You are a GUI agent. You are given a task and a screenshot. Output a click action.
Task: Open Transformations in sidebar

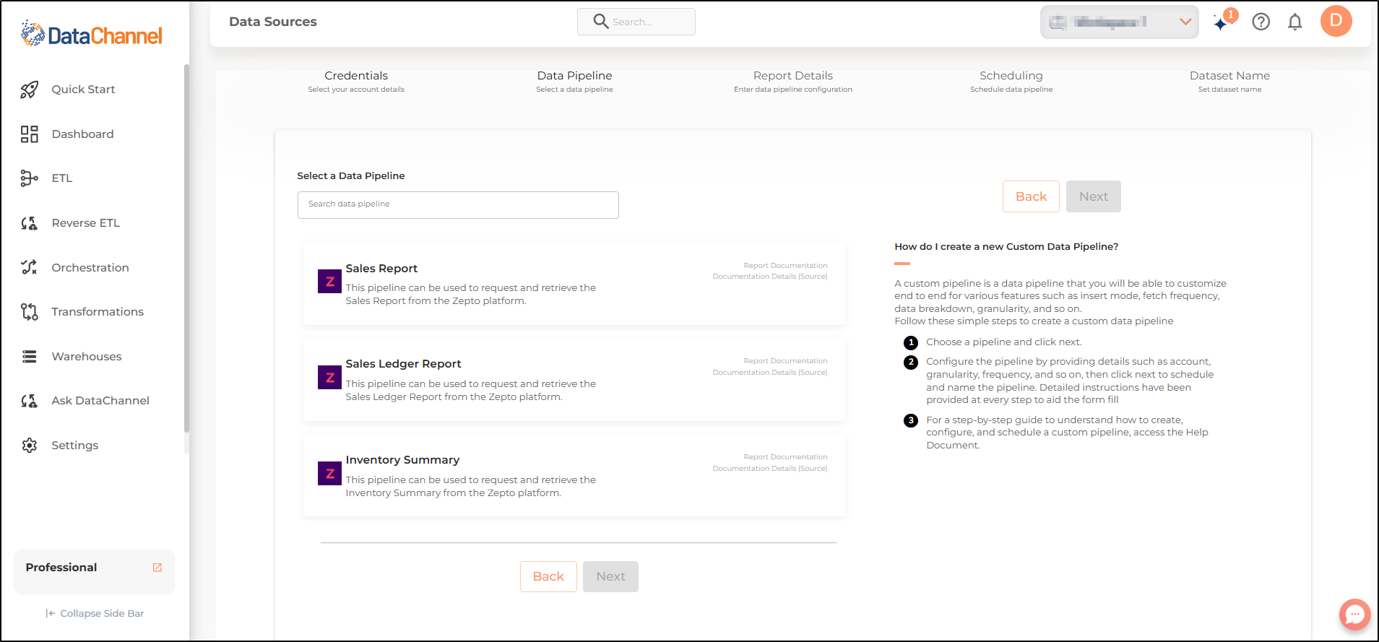98,312
